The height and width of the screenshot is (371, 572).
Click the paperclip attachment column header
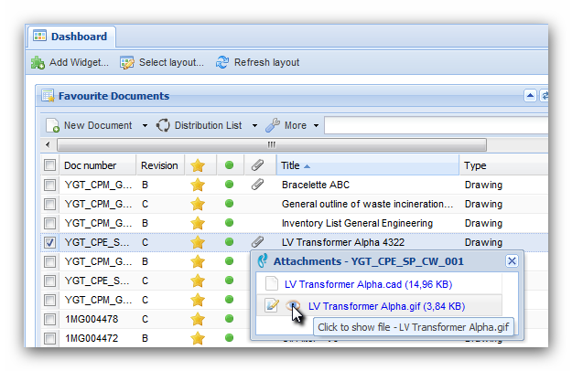(x=257, y=165)
